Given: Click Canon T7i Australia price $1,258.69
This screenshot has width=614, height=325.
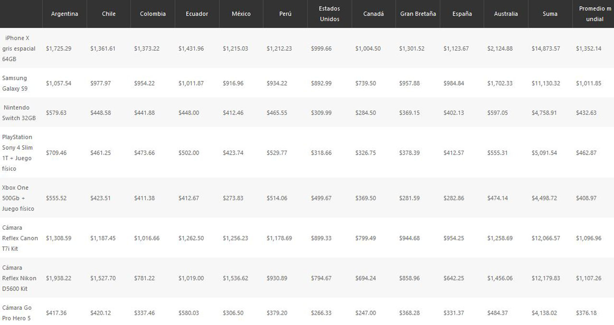Looking at the screenshot, I should click(x=500, y=238).
